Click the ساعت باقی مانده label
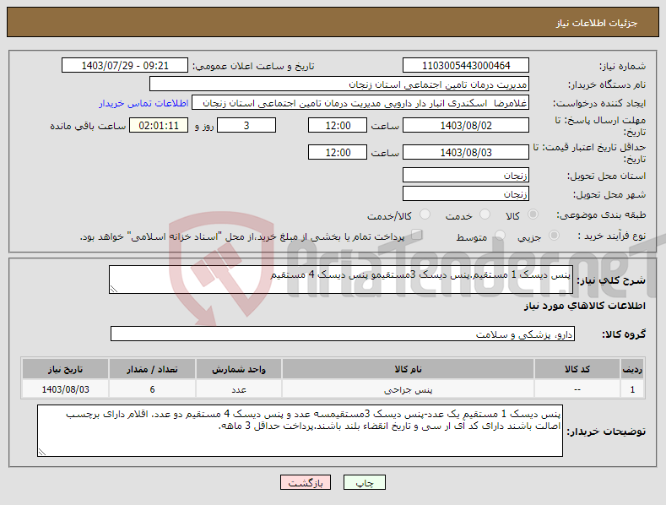 [x=88, y=126]
